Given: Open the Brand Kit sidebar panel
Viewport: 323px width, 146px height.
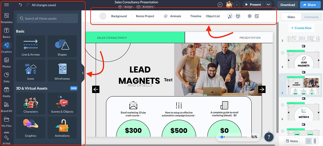Looking at the screenshot, I should (x=6, y=107).
